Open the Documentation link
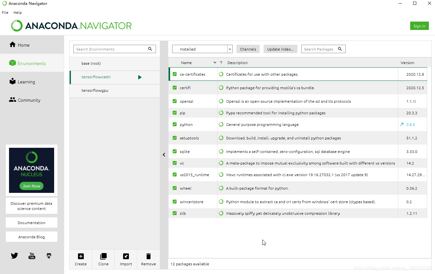This screenshot has height=274, width=435. (32, 222)
